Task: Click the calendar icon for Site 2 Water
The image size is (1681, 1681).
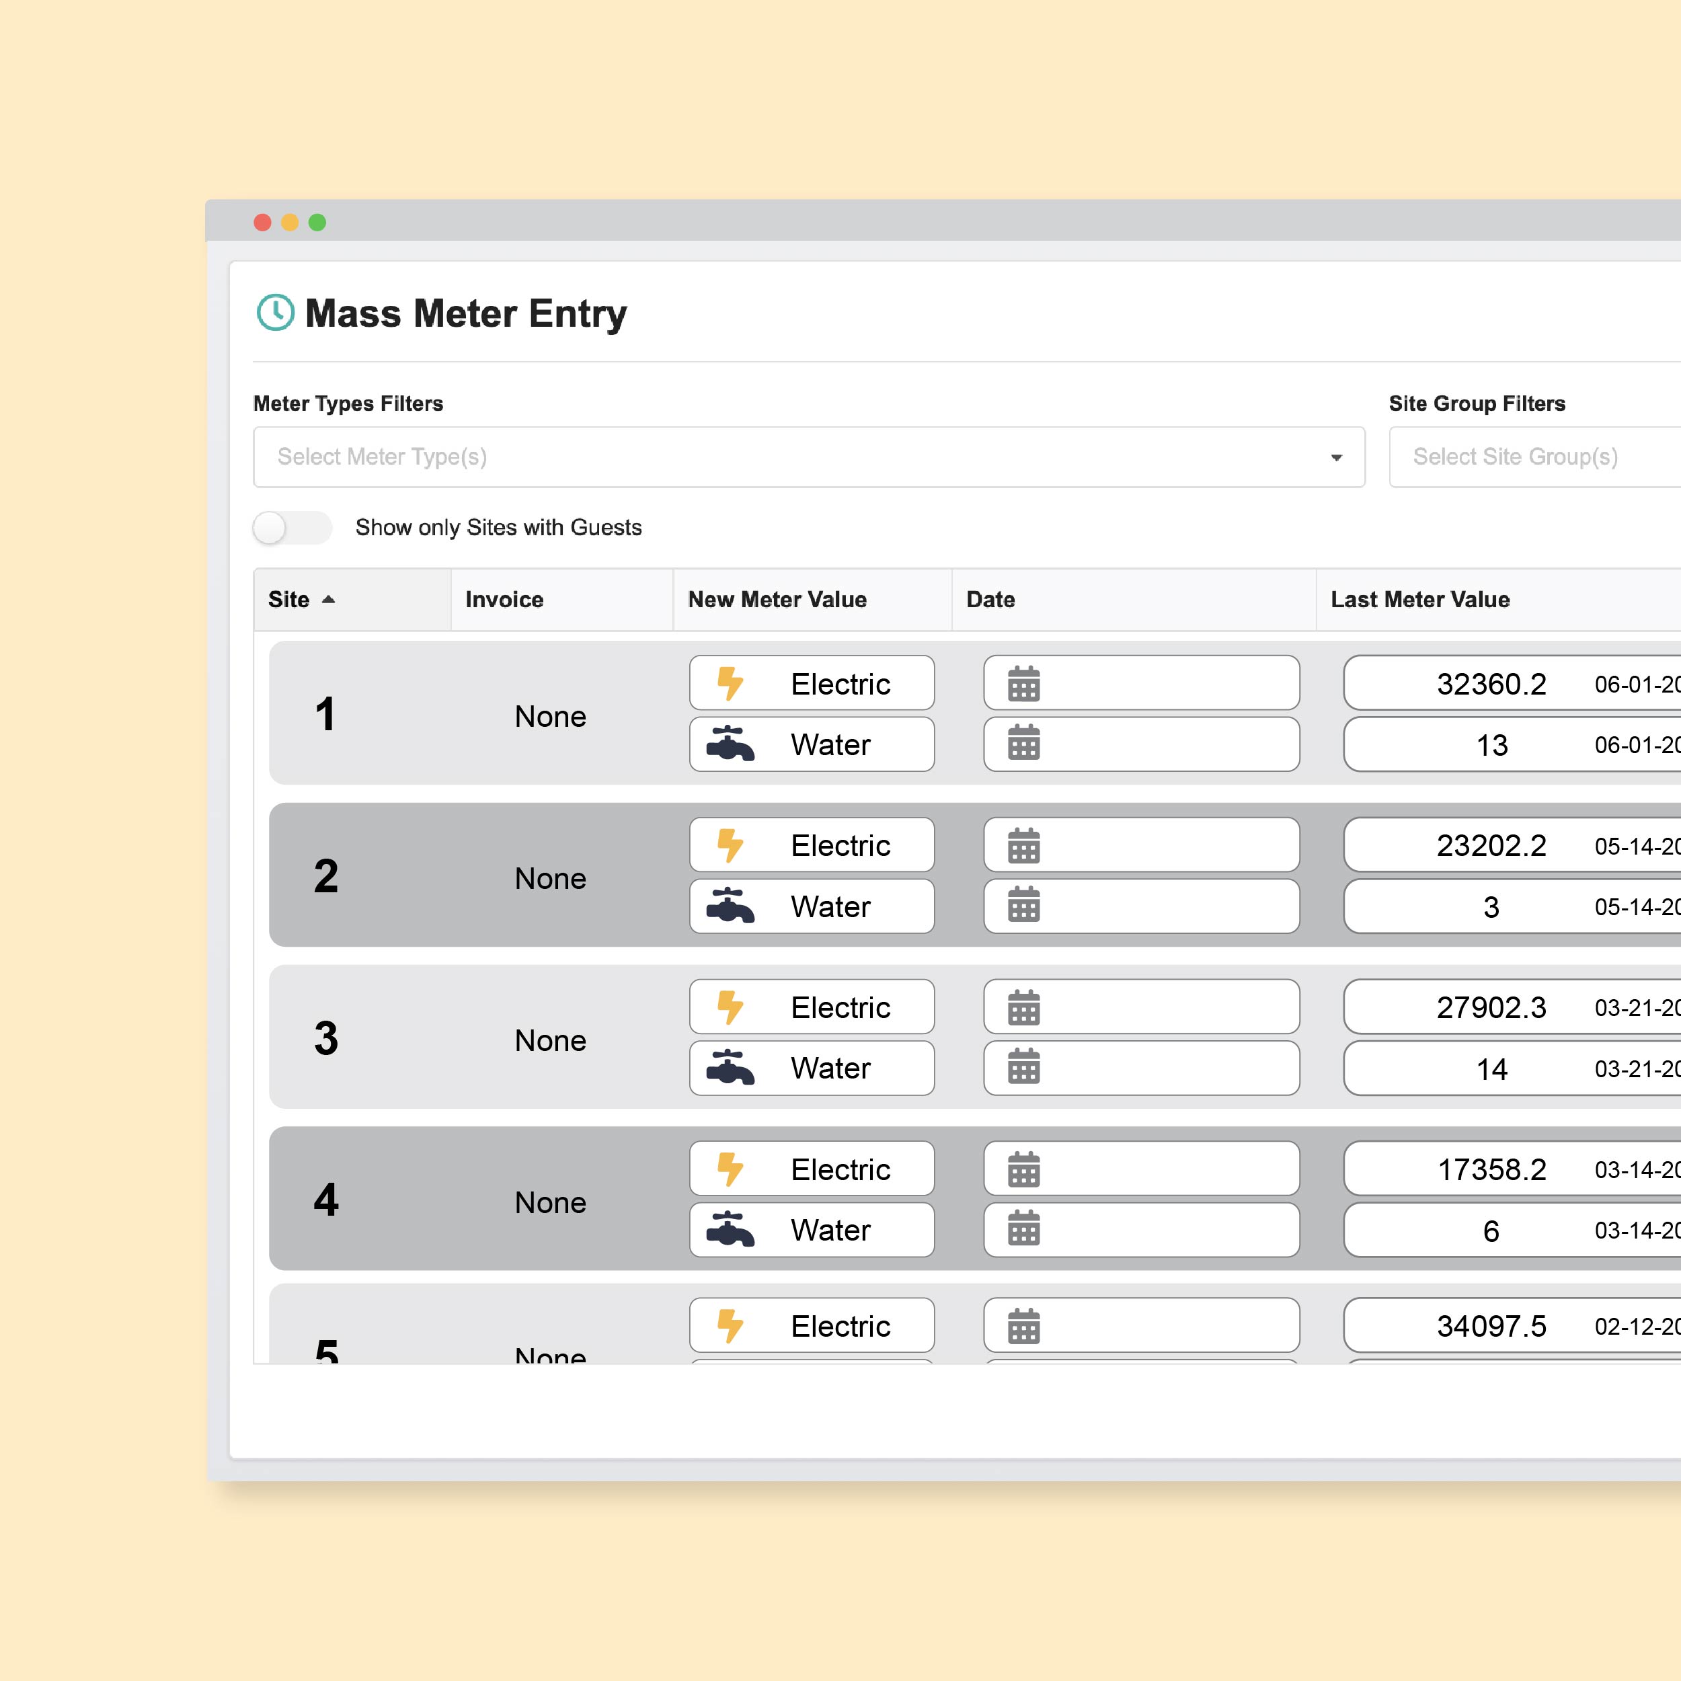Action: coord(1023,906)
